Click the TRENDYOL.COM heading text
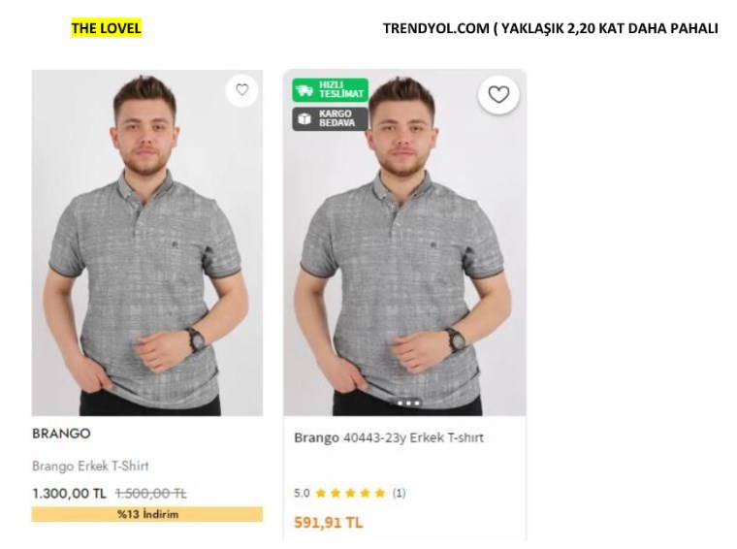737x549 pixels. [x=435, y=28]
